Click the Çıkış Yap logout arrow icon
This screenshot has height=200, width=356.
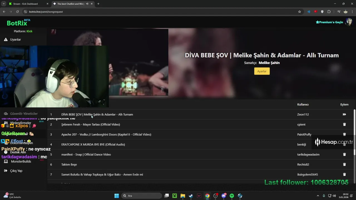coord(6,171)
